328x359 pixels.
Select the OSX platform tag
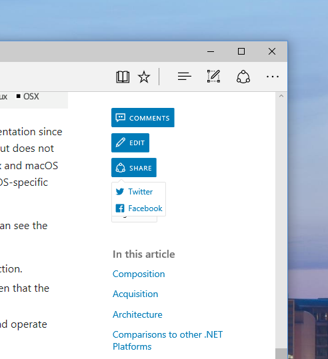(x=28, y=97)
